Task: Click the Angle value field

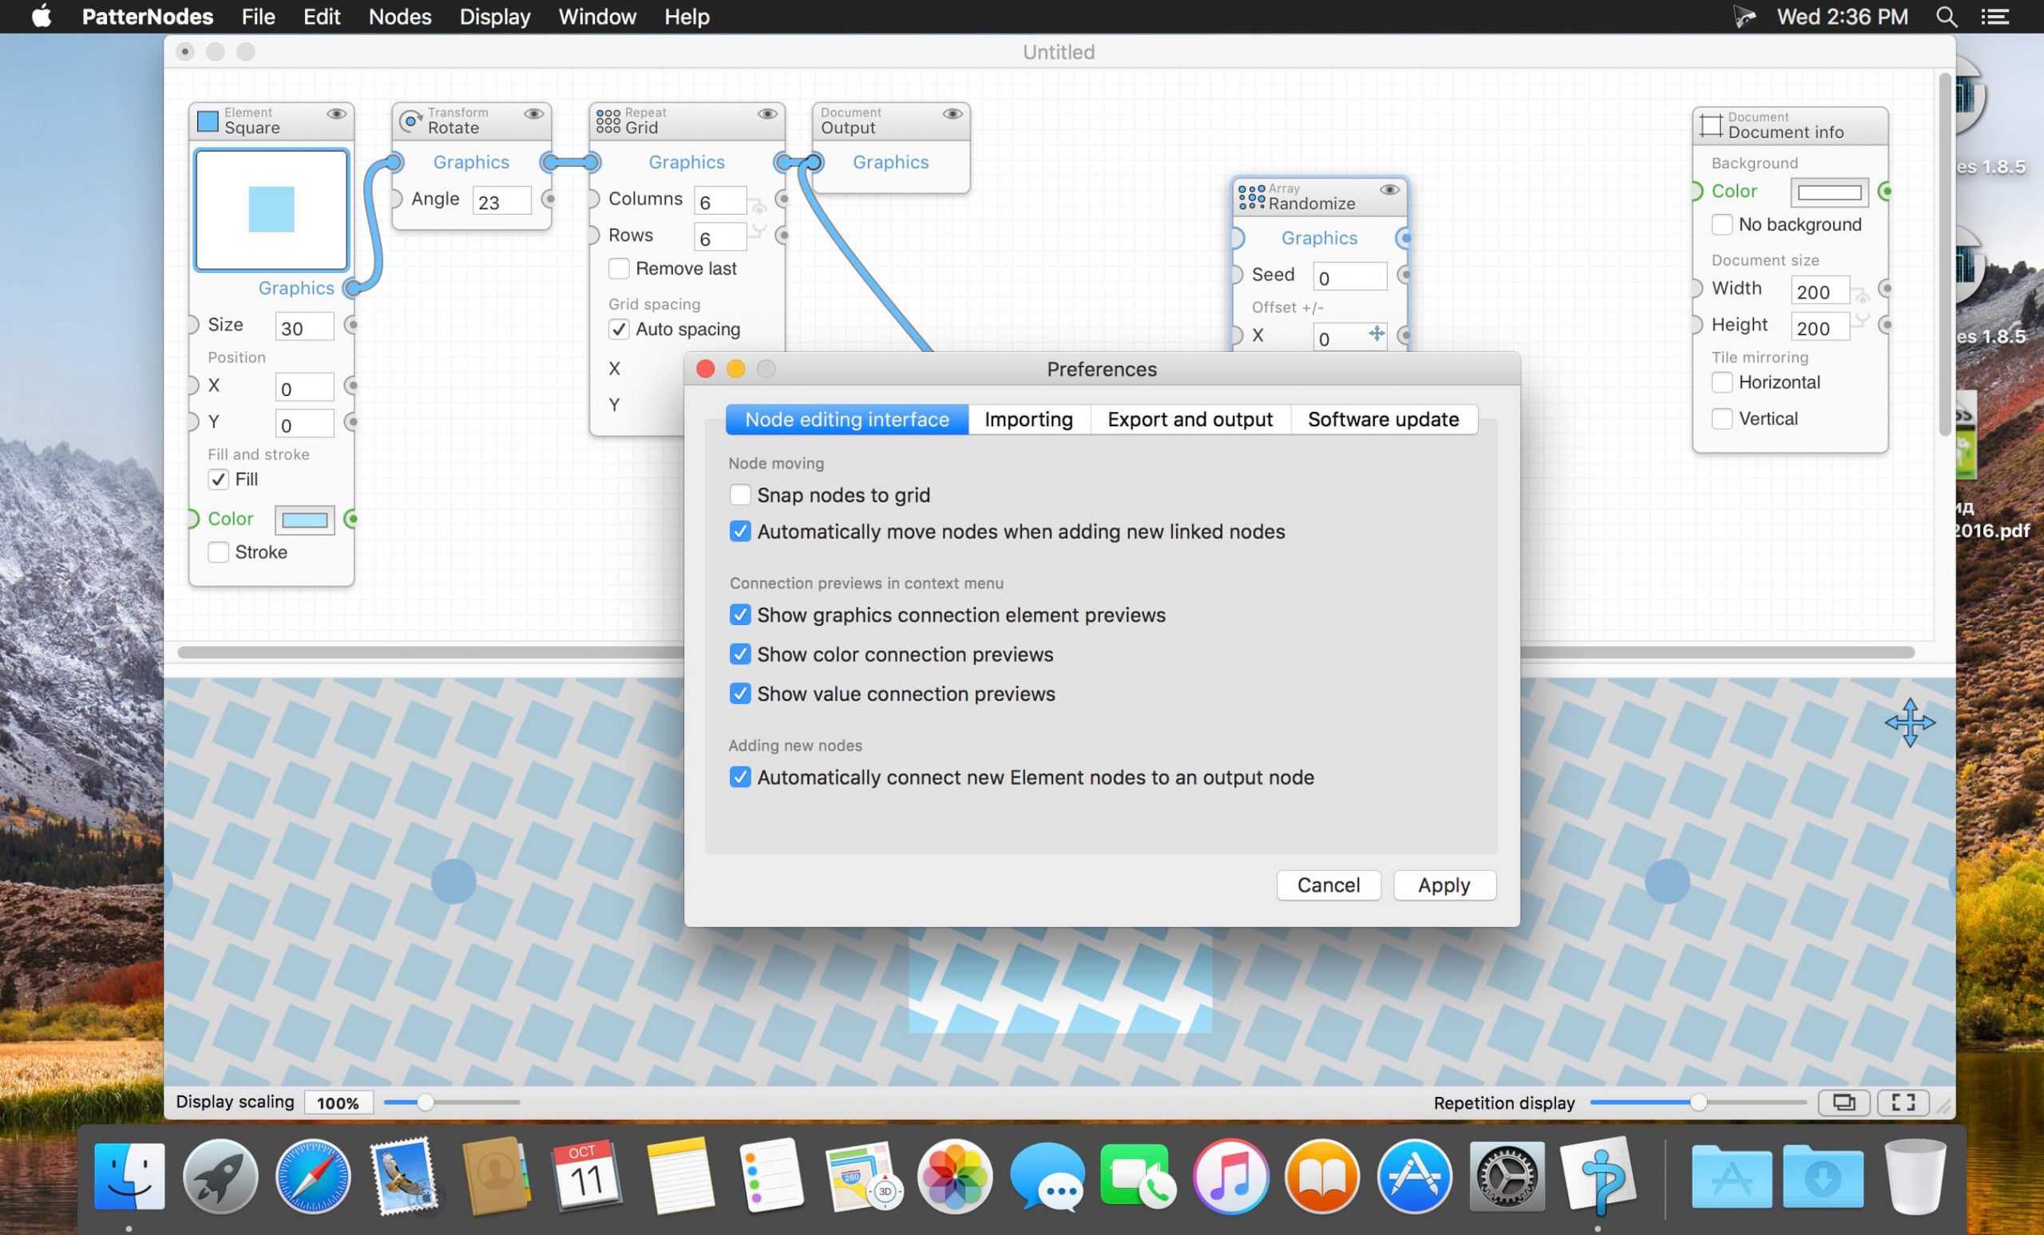Action: (x=501, y=201)
